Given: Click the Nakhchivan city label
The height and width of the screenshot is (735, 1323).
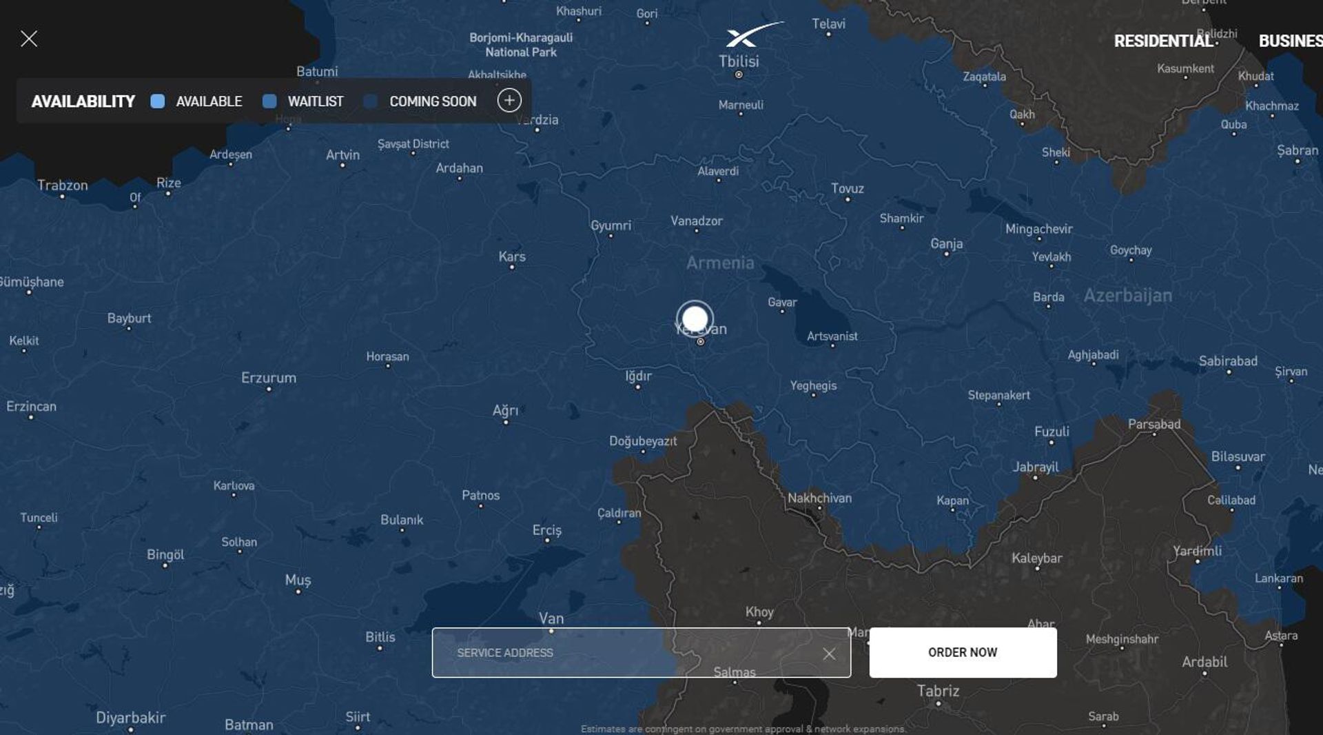Looking at the screenshot, I should [819, 498].
